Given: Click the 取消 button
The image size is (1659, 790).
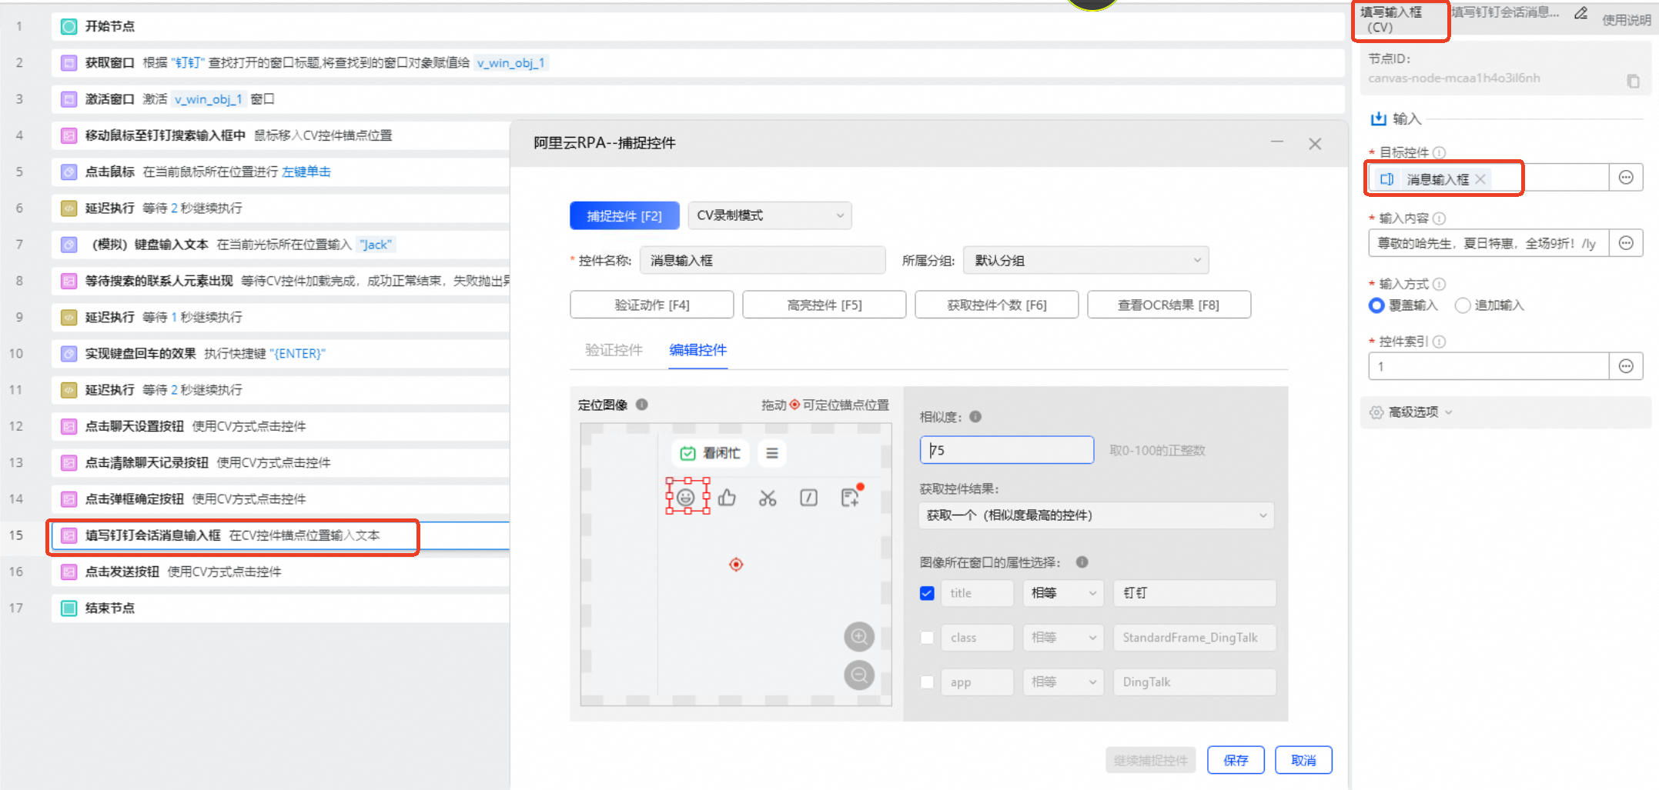Looking at the screenshot, I should (1303, 760).
